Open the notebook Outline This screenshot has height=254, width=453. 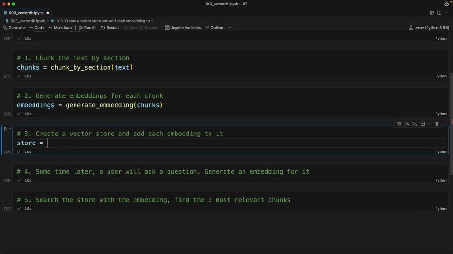(214, 28)
